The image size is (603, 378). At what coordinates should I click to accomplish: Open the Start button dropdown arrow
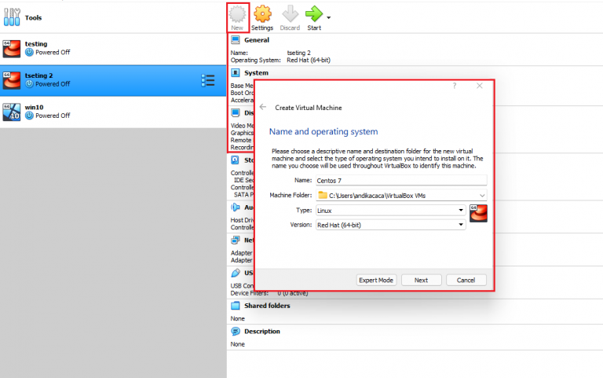pyautogui.click(x=328, y=18)
